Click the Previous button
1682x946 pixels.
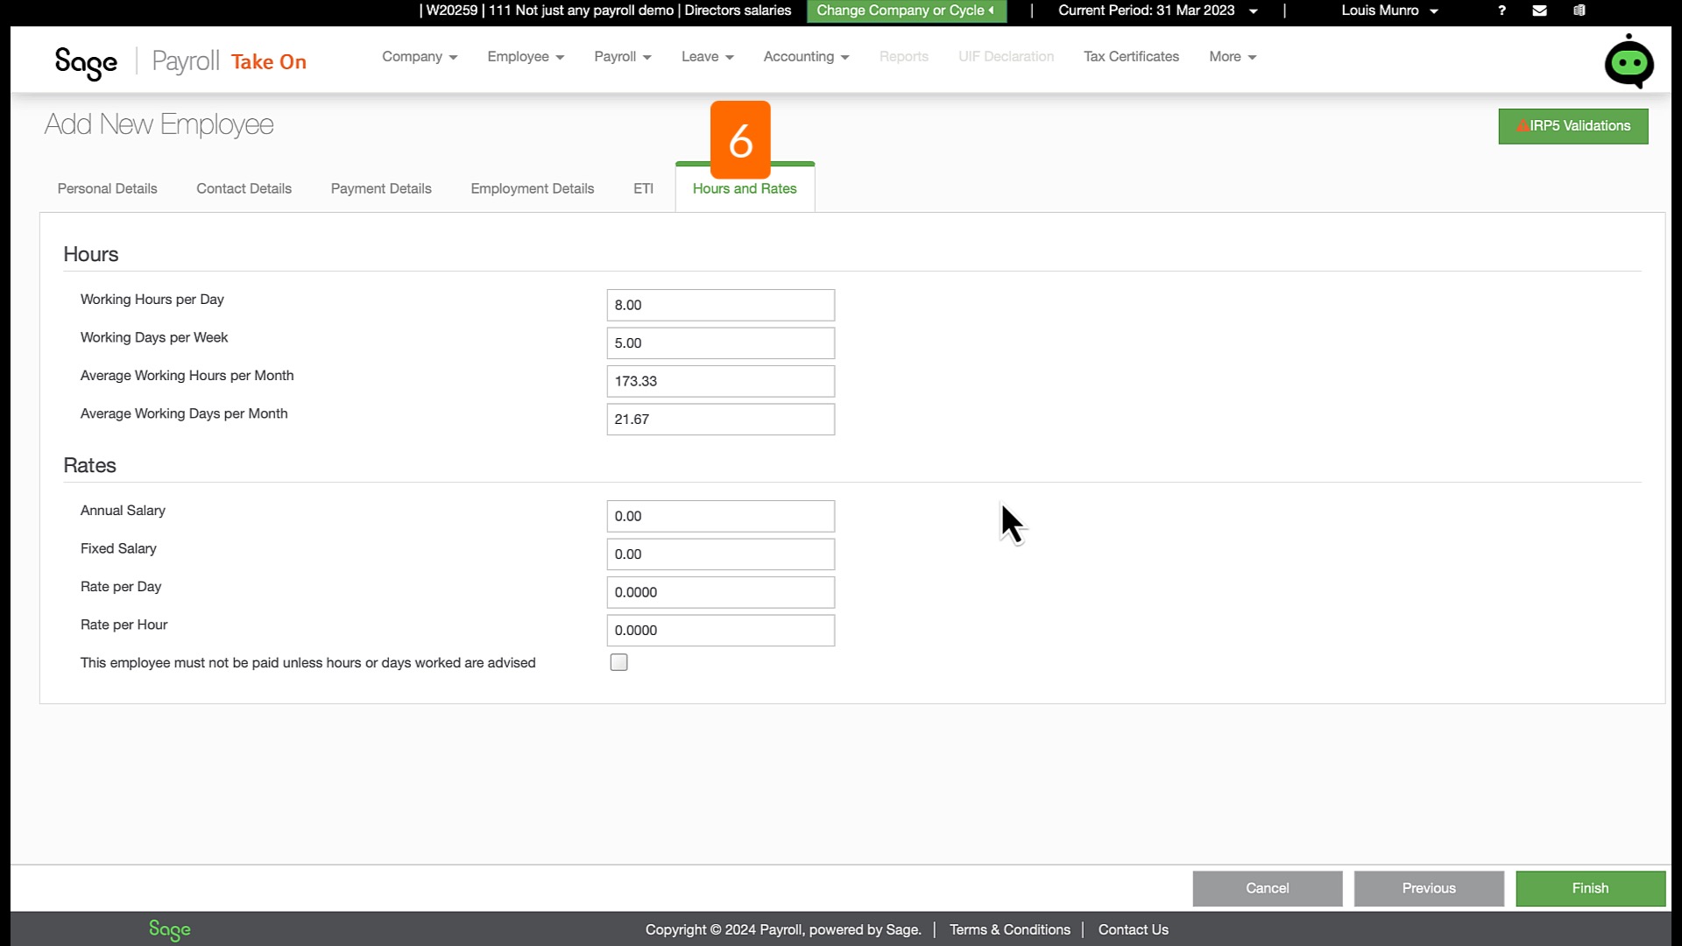pyautogui.click(x=1428, y=888)
